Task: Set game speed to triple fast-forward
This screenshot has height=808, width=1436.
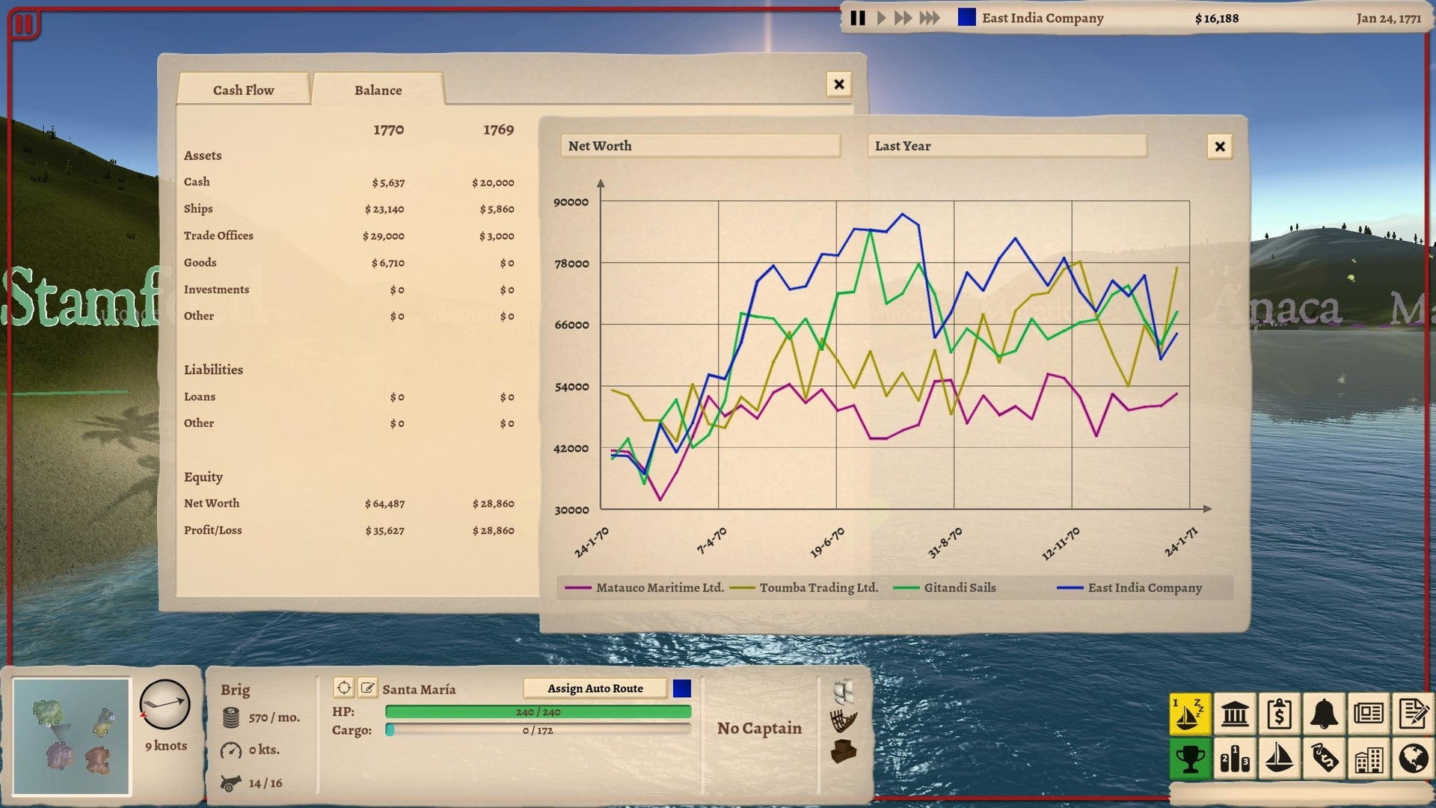Action: click(x=930, y=18)
